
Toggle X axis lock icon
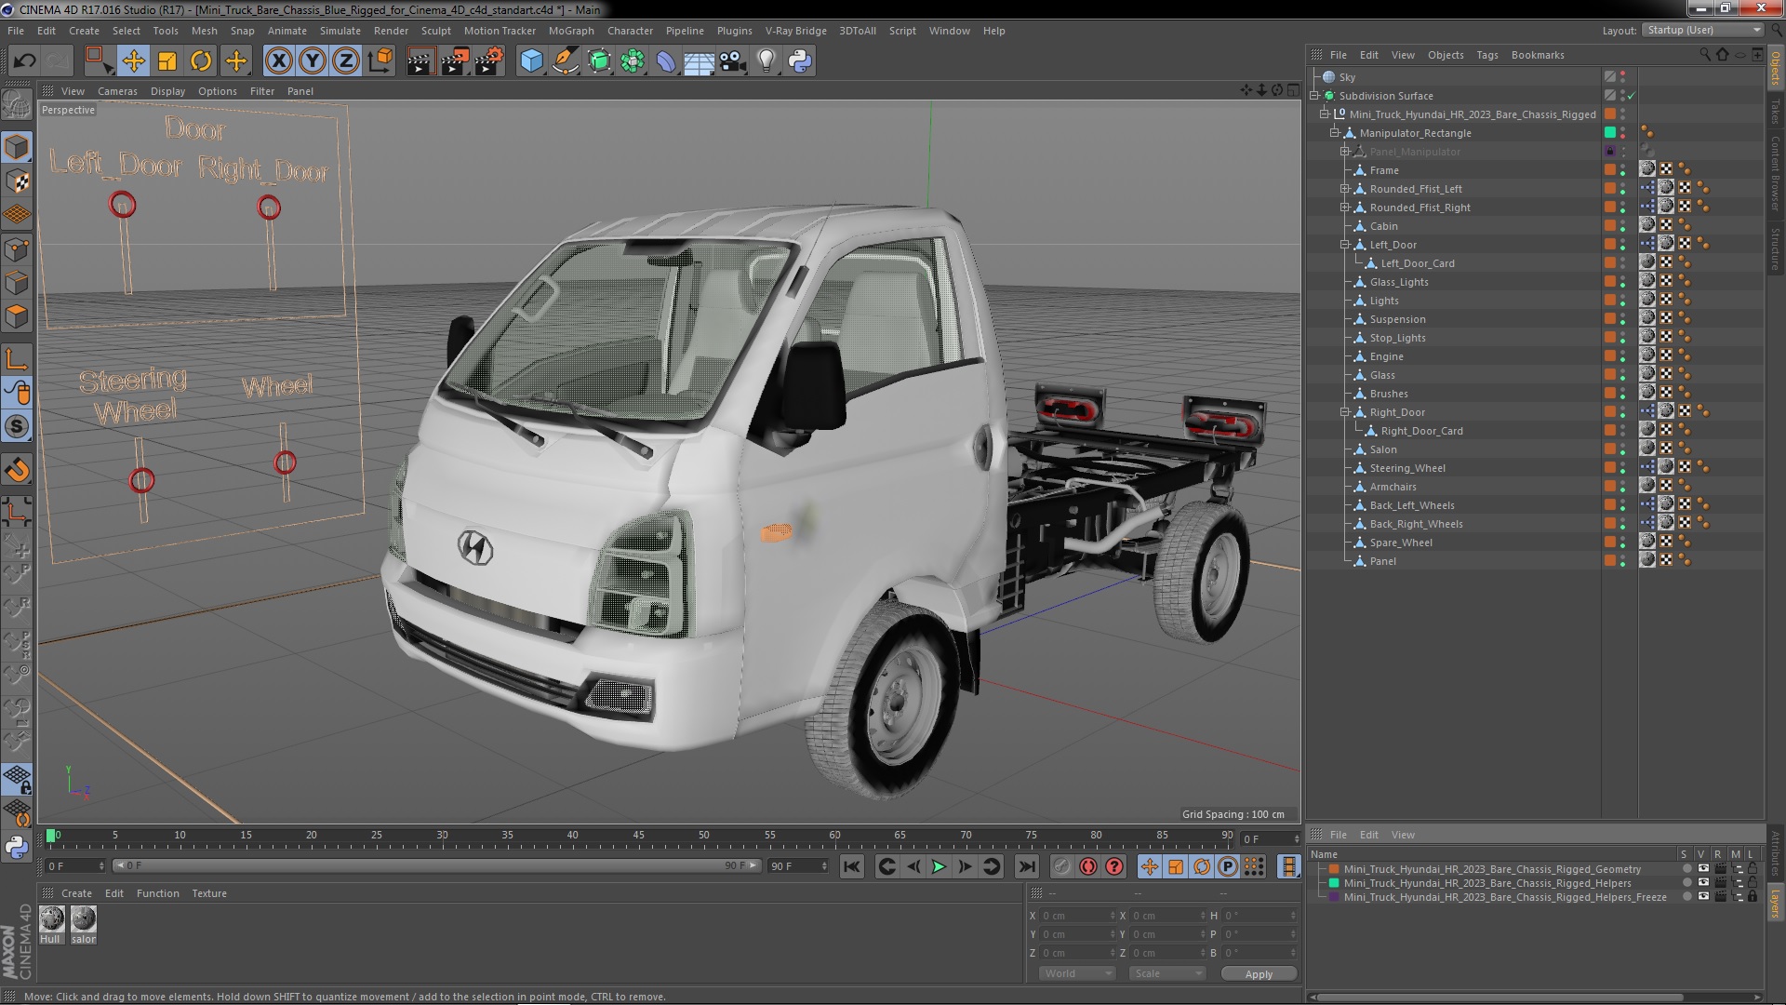278,61
